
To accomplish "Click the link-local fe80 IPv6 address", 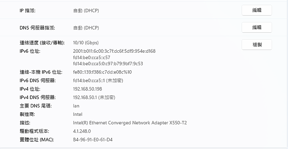I will click(x=102, y=72).
